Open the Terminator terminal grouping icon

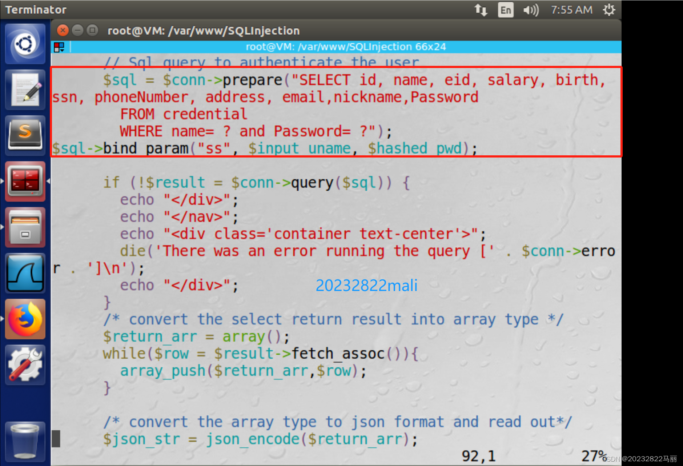click(59, 47)
